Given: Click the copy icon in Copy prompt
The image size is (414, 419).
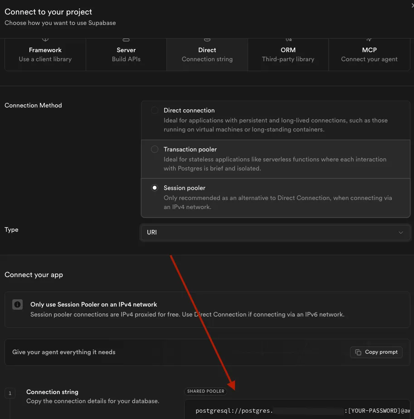Looking at the screenshot, I should point(358,352).
